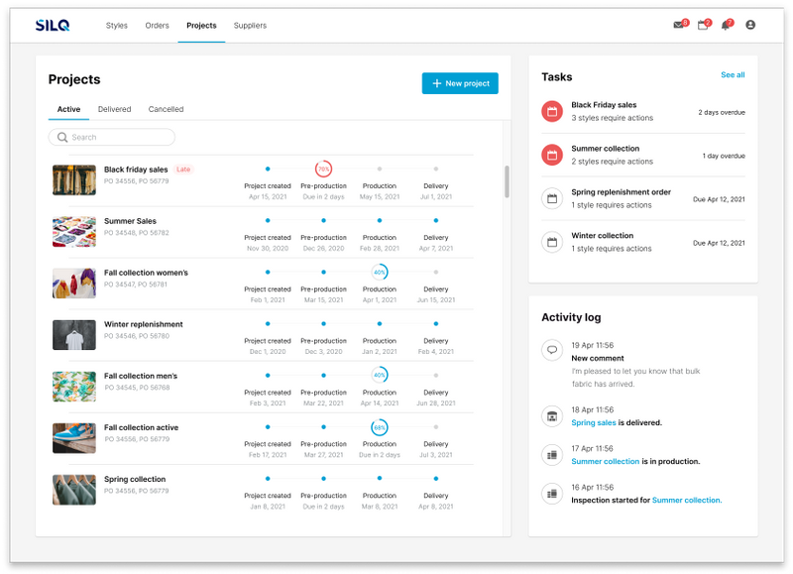Switch to the Cancelled tab

point(166,109)
